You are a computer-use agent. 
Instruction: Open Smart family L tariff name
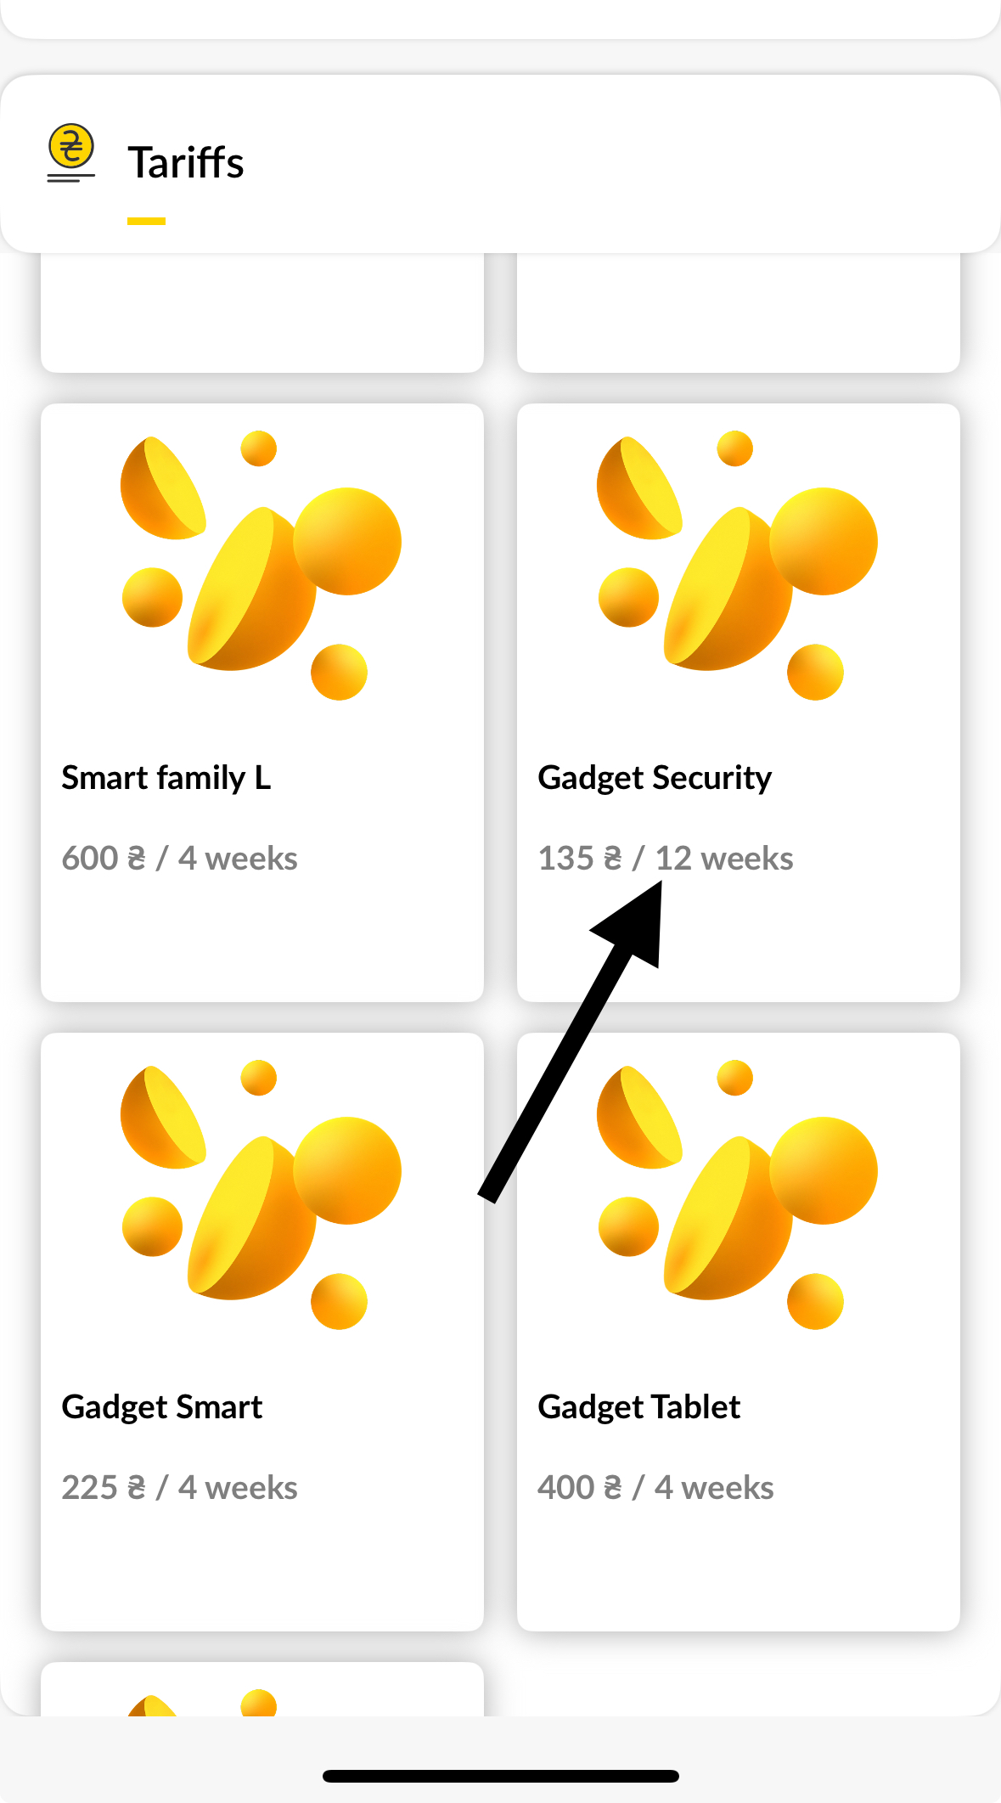coord(166,777)
